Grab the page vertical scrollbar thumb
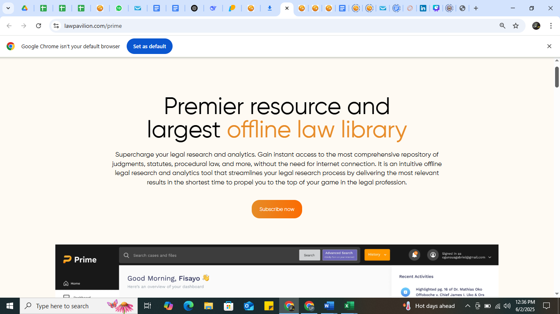560x314 pixels. coord(557,77)
